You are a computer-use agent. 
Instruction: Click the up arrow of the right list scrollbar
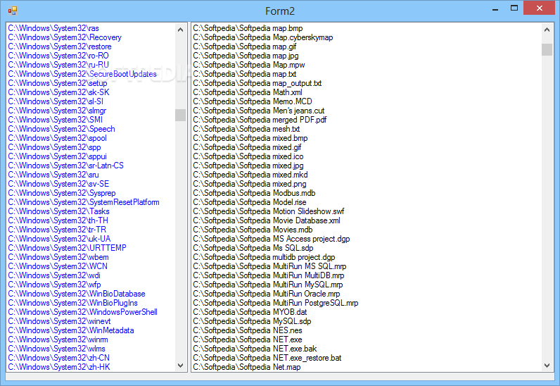pos(547,30)
